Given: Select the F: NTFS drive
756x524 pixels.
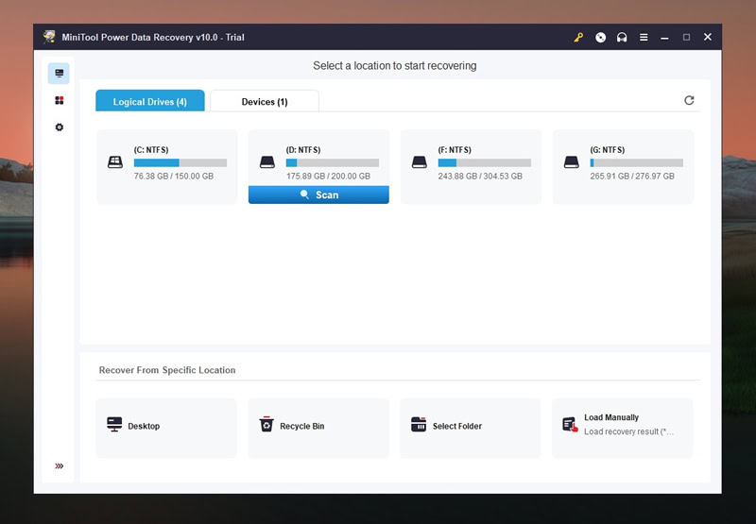Looking at the screenshot, I should pos(471,166).
